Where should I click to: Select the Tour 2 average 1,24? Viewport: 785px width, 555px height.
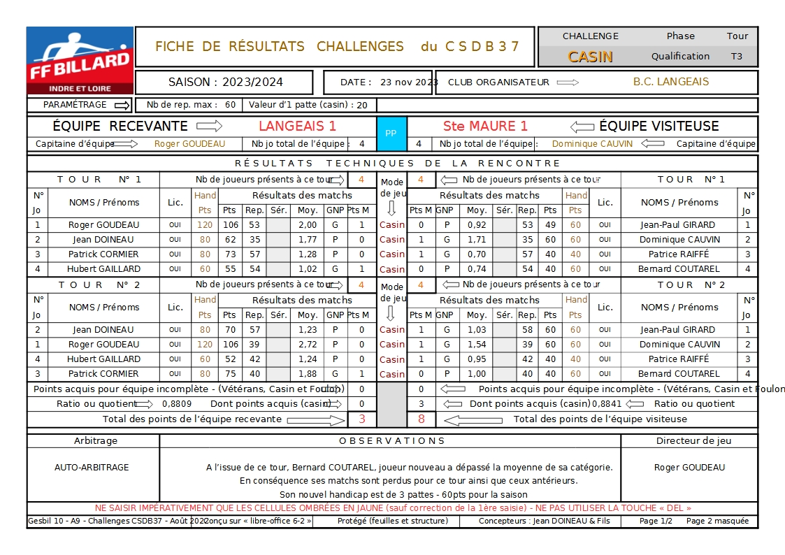[308, 359]
